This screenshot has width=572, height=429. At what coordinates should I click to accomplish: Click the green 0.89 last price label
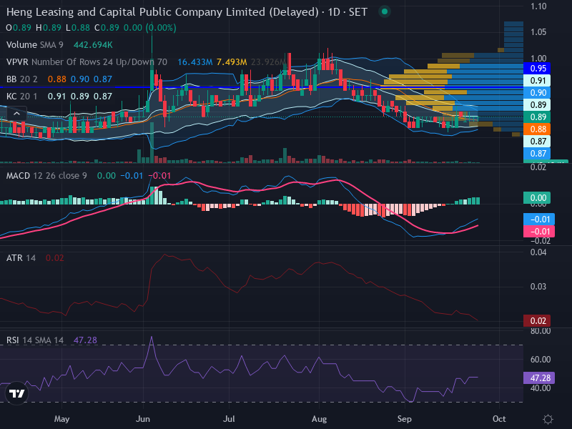click(537, 117)
